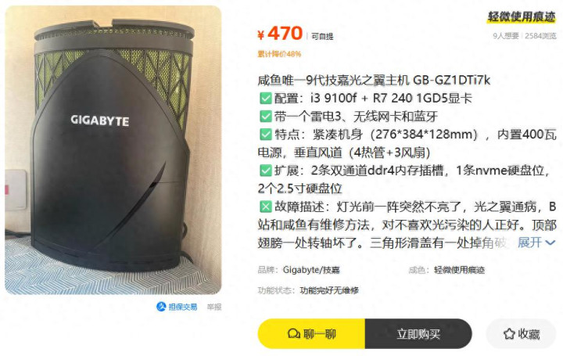Add the item to favorites with 收藏
The width and height of the screenshot is (563, 356).
(x=521, y=334)
